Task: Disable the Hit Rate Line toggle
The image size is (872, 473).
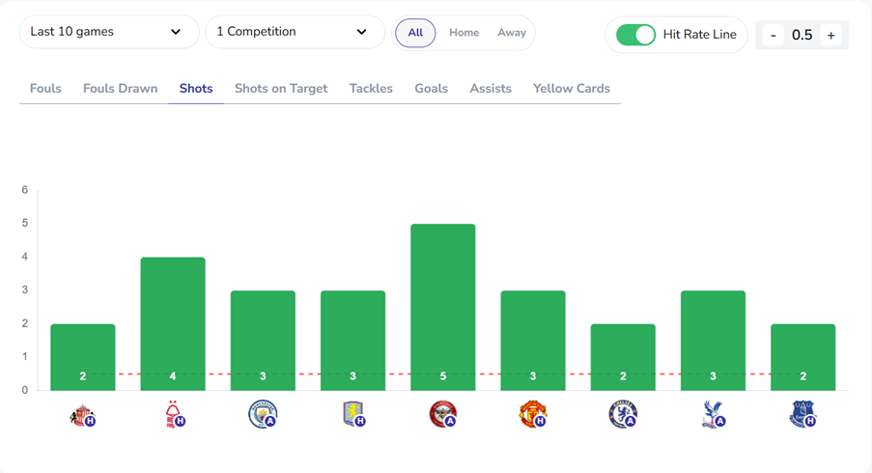Action: (x=635, y=35)
